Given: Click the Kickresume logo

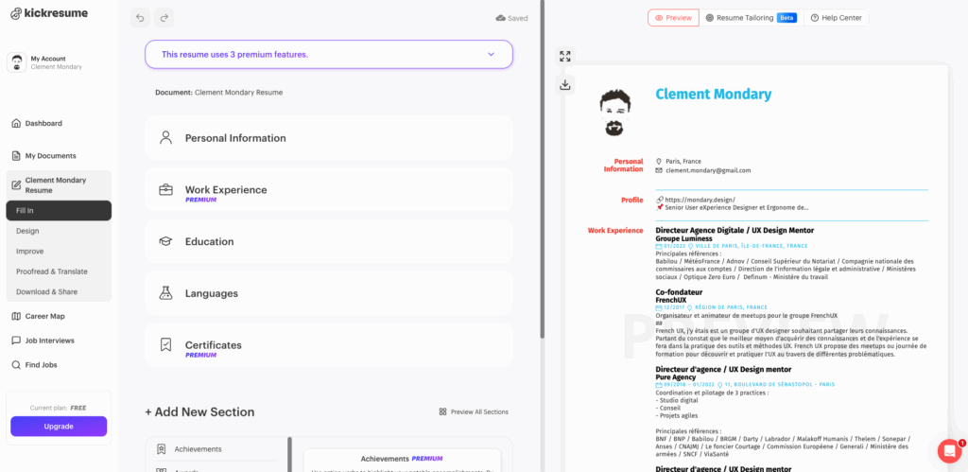Looking at the screenshot, I should click(x=49, y=13).
